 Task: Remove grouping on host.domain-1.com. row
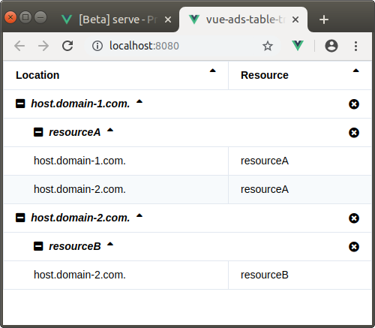click(354, 104)
